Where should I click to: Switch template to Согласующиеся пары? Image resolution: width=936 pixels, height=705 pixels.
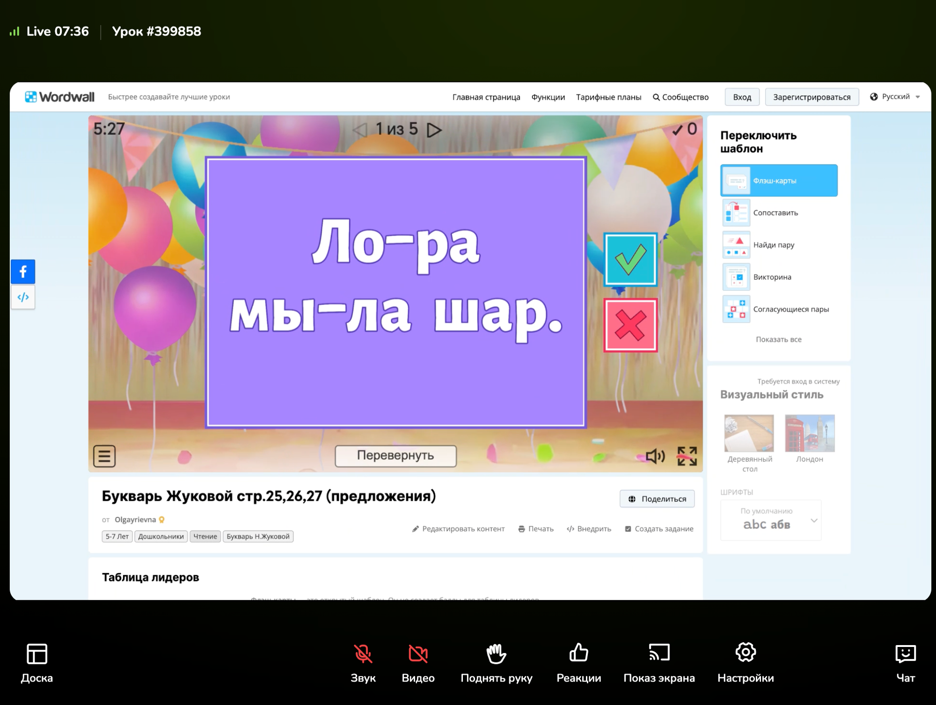[779, 309]
